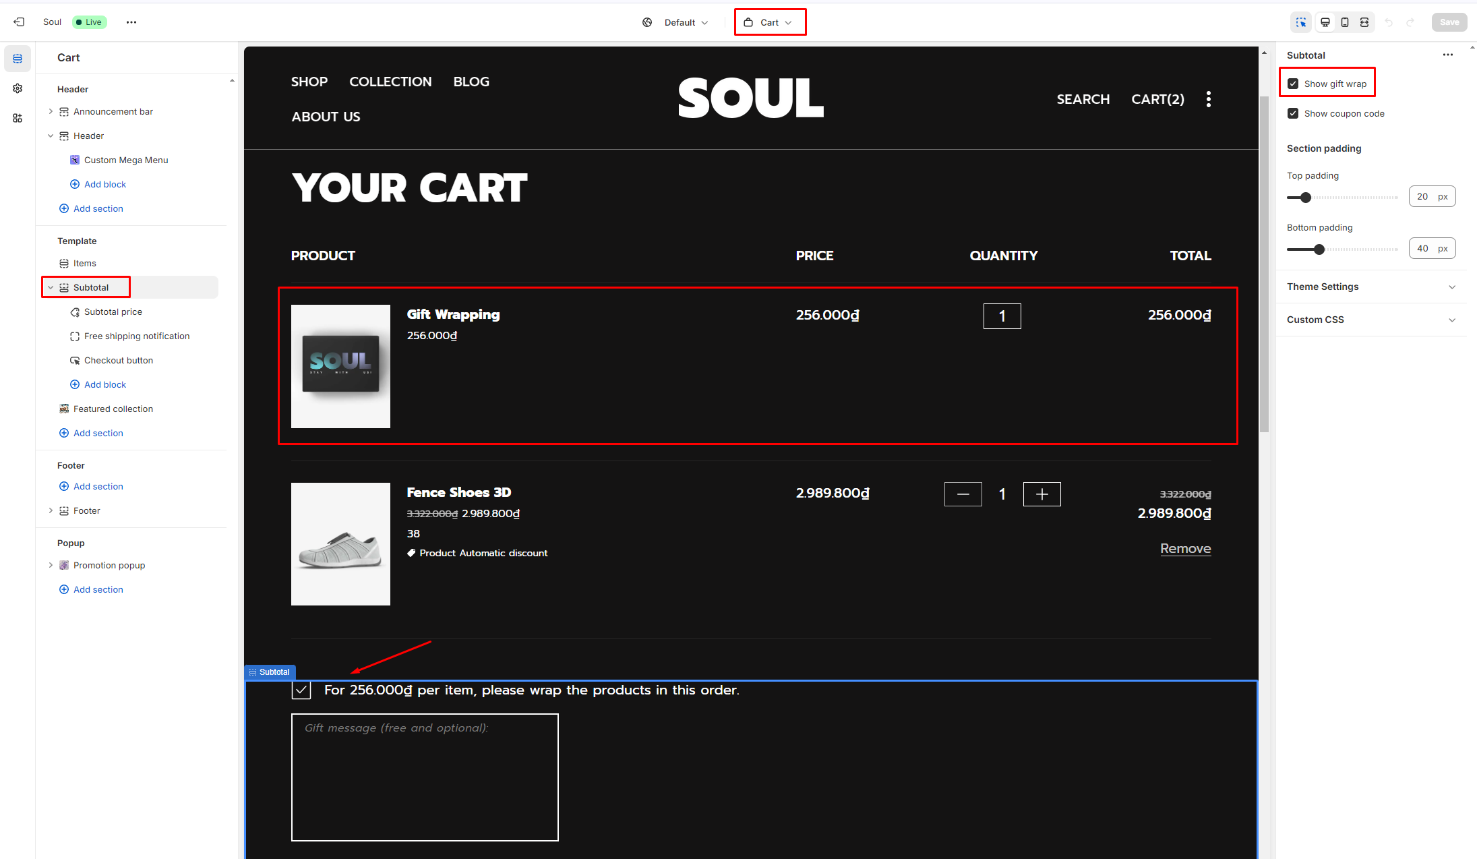Screen dimensions: 1477x859
Task: Open the Cart template dropdown
Action: [x=769, y=22]
